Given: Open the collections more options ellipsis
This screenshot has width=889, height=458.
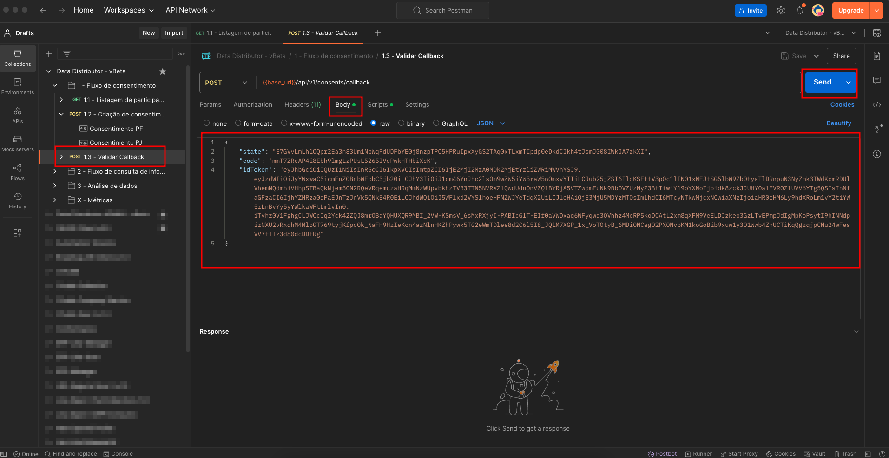Looking at the screenshot, I should 181,54.
